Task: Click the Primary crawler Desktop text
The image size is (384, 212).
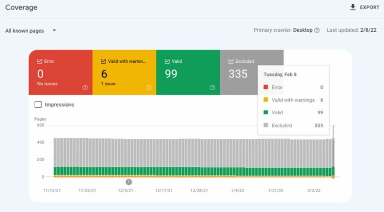Action: tap(283, 30)
